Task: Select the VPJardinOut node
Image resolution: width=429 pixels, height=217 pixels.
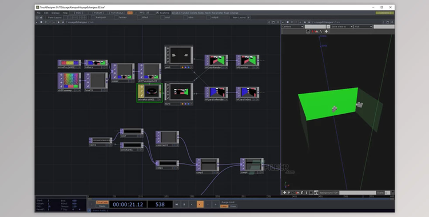Action: point(247,94)
